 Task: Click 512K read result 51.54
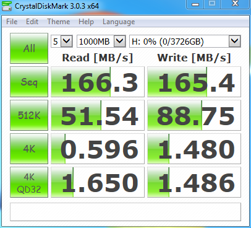pyautogui.click(x=98, y=115)
